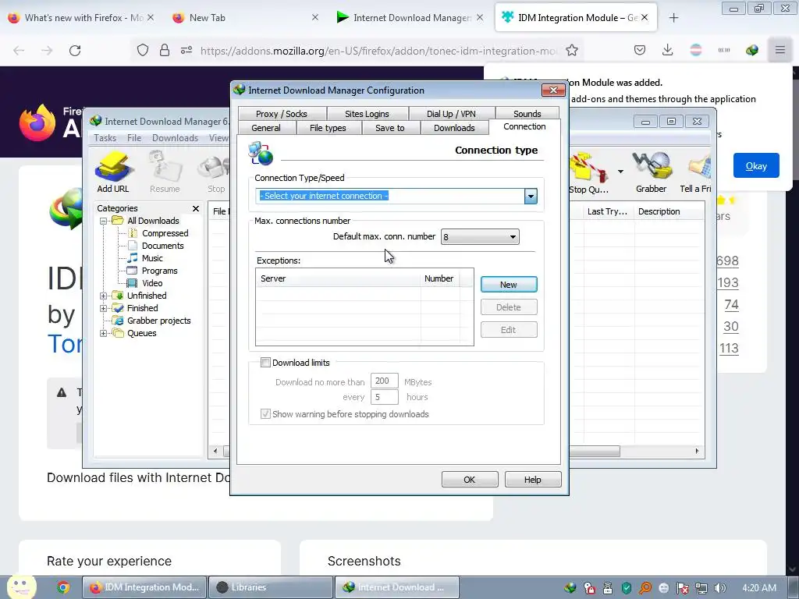The image size is (799, 599).
Task: Open the Libraries taskbar item
Action: pos(271,587)
